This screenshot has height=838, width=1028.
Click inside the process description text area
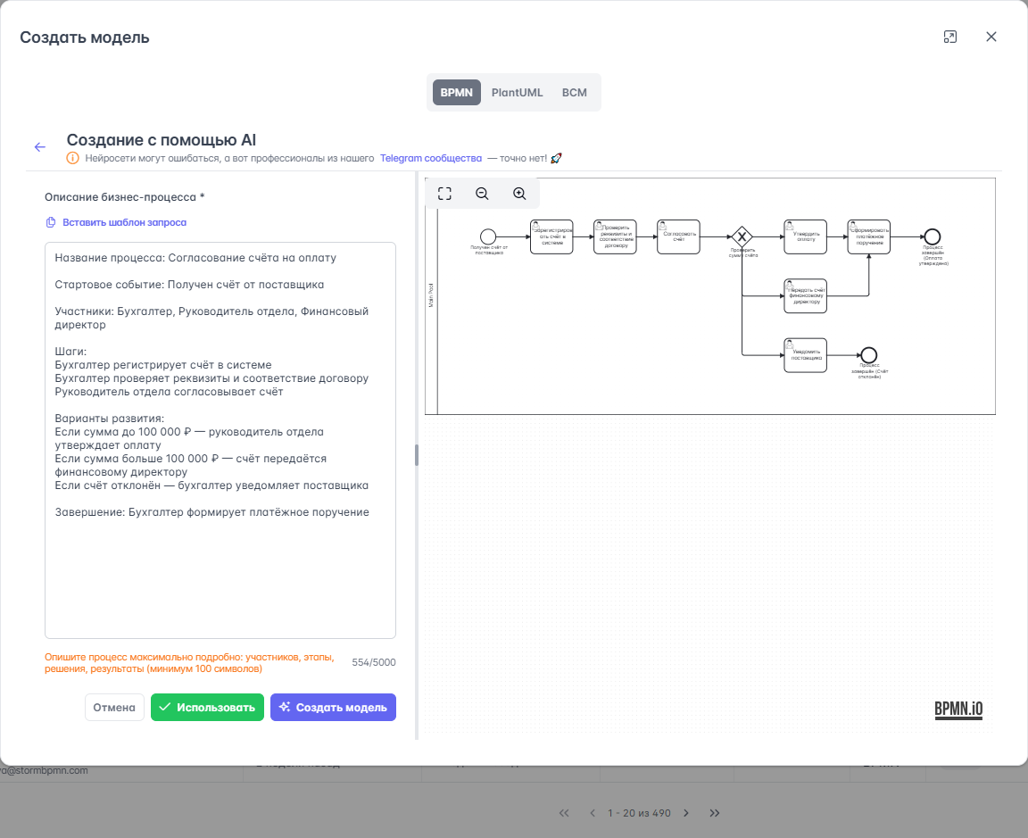point(220,571)
